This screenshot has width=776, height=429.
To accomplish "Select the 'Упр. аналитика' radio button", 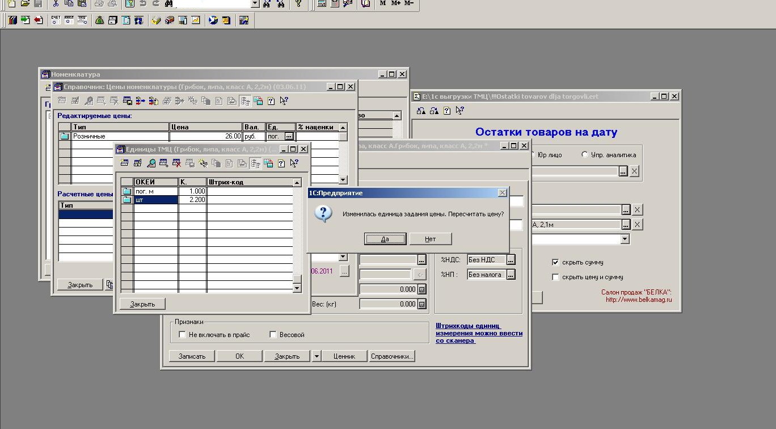I will pyautogui.click(x=585, y=154).
